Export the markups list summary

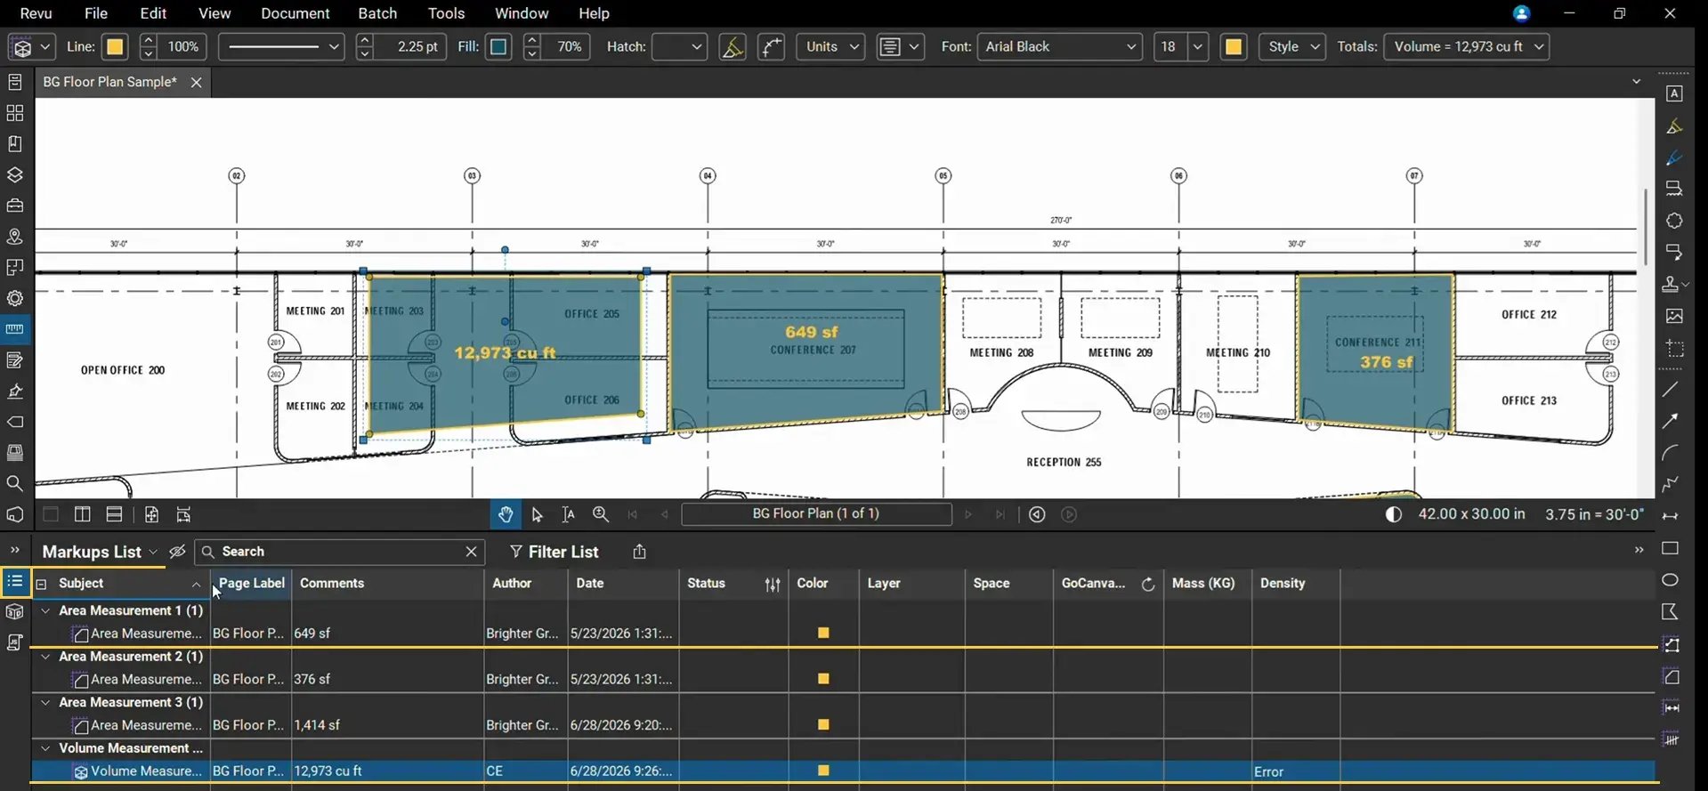coord(639,552)
